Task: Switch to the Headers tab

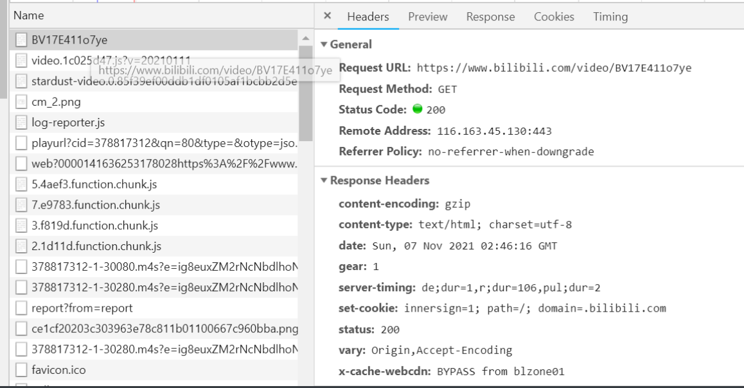Action: 368,17
